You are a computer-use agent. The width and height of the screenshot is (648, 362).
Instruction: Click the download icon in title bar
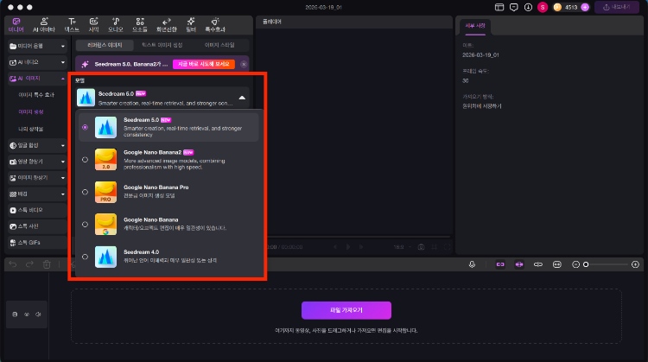pyautogui.click(x=528, y=7)
